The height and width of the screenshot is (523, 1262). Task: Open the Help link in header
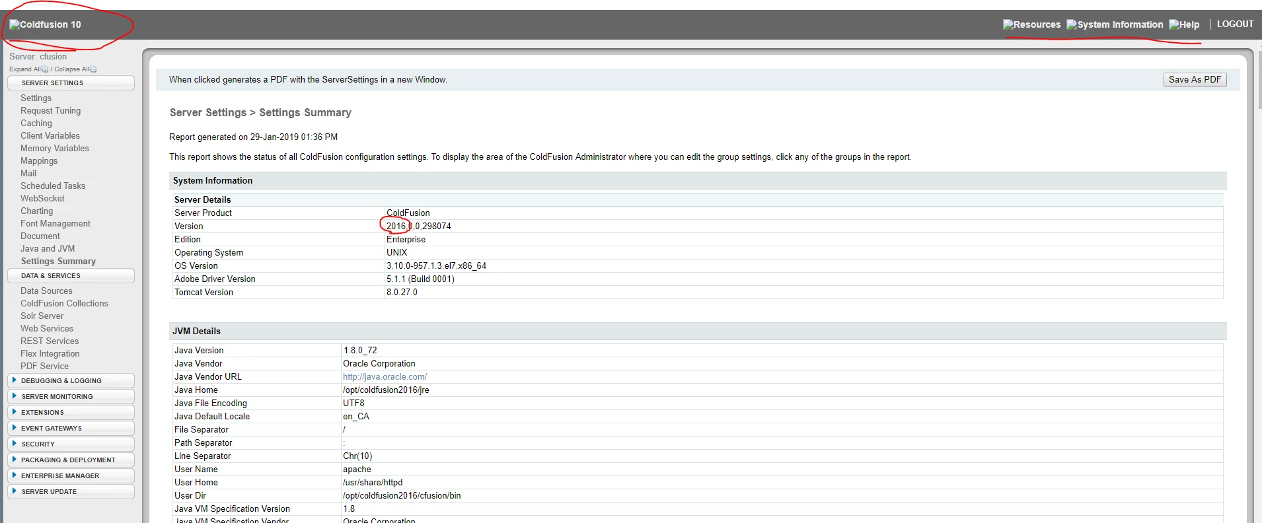(1184, 24)
